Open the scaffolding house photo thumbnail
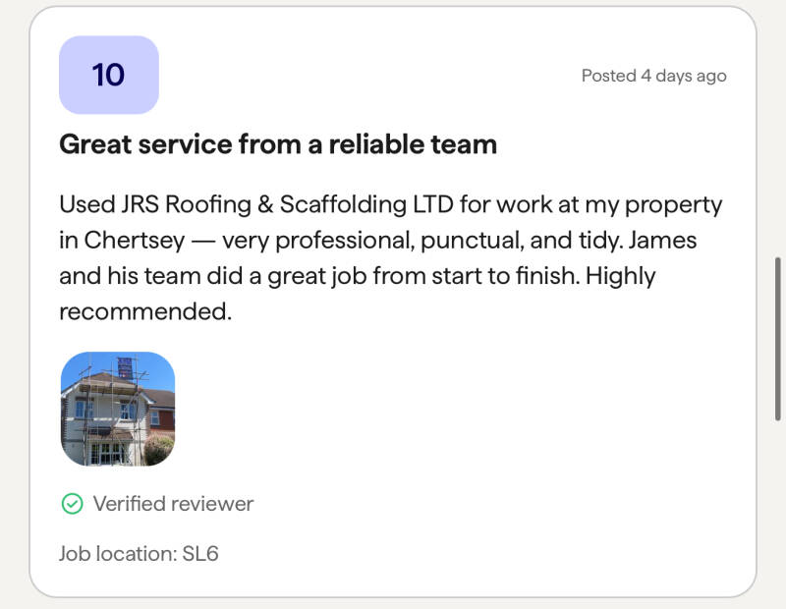 tap(118, 409)
